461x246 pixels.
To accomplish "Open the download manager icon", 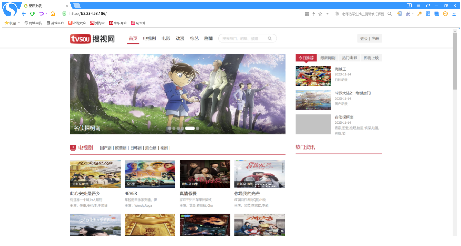I will pyautogui.click(x=454, y=14).
